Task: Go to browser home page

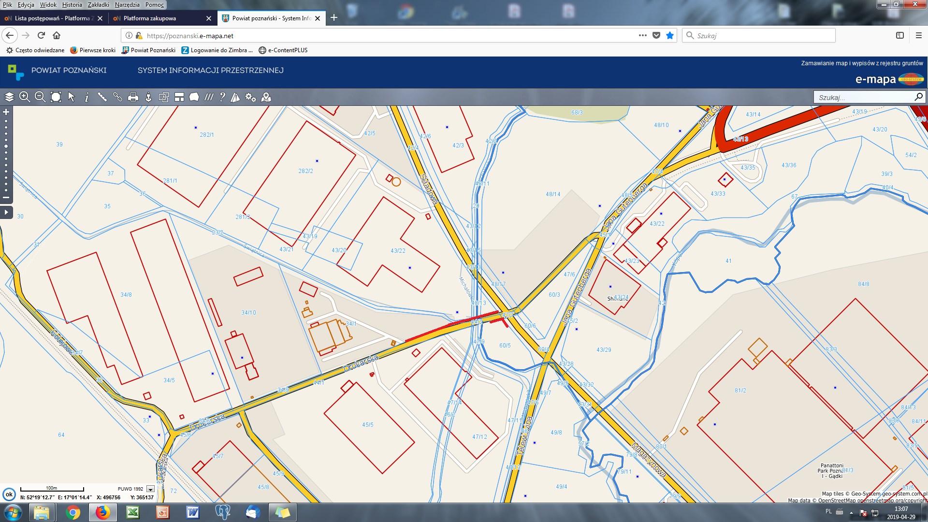Action: (x=57, y=35)
